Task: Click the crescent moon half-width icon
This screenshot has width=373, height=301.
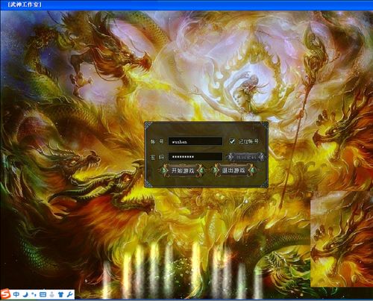Action: point(25,294)
